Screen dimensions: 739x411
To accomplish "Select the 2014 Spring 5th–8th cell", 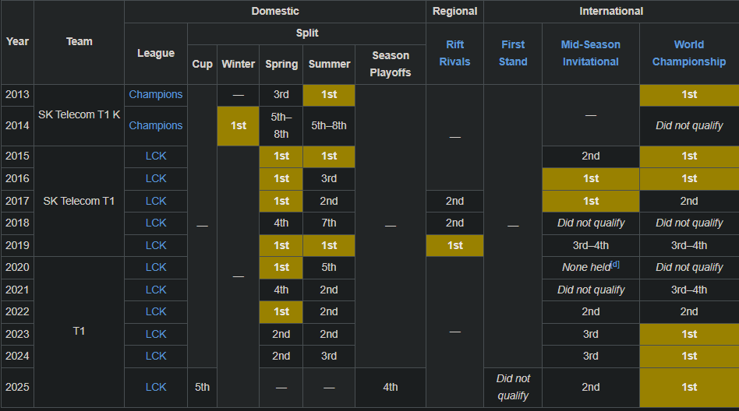I will tap(281, 125).
